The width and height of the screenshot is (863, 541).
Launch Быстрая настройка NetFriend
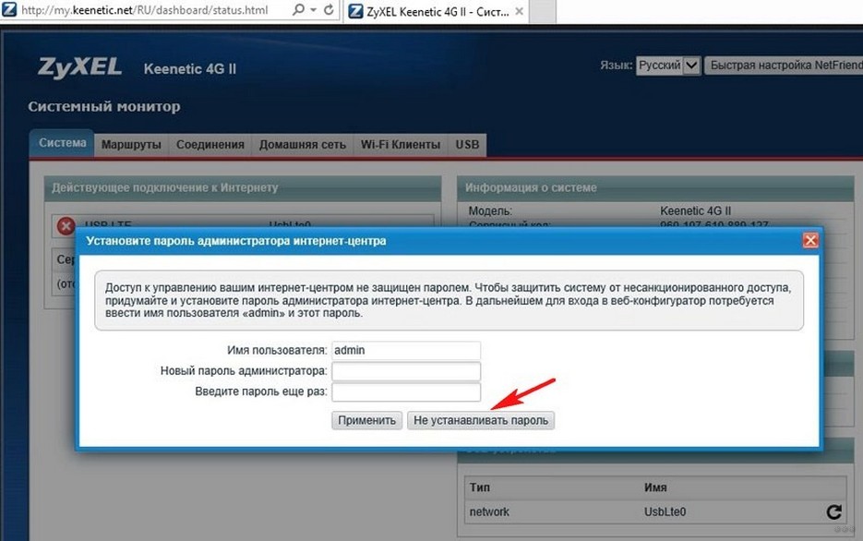pos(784,66)
